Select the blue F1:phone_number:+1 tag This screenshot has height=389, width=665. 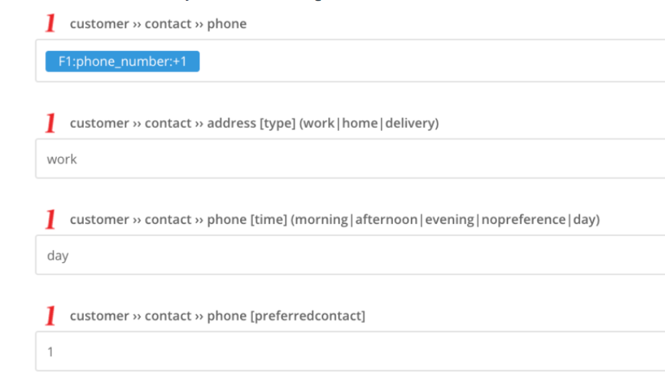coord(123,62)
